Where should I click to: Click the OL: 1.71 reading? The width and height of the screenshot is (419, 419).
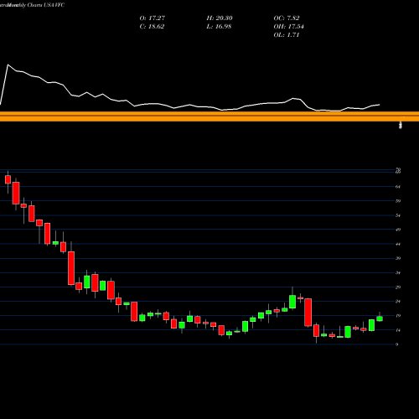(x=287, y=35)
